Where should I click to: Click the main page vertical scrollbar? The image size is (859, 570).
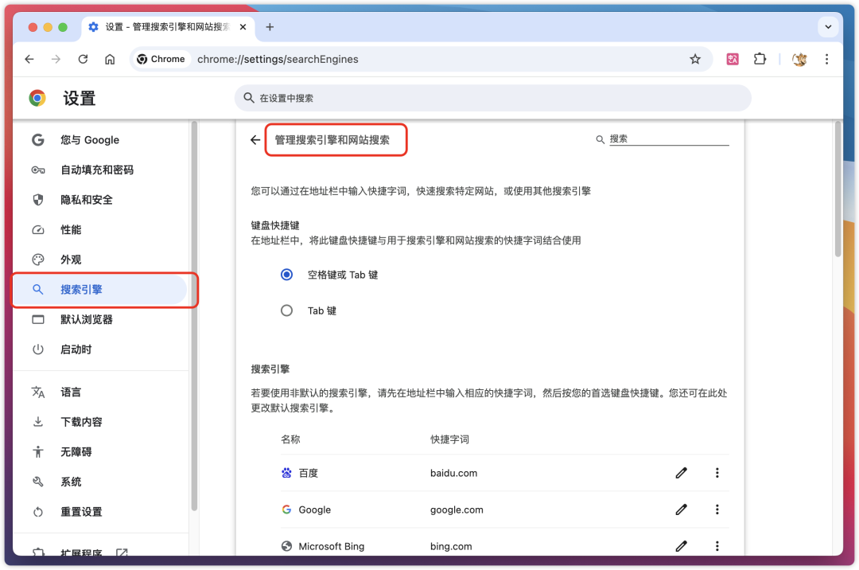pos(838,191)
